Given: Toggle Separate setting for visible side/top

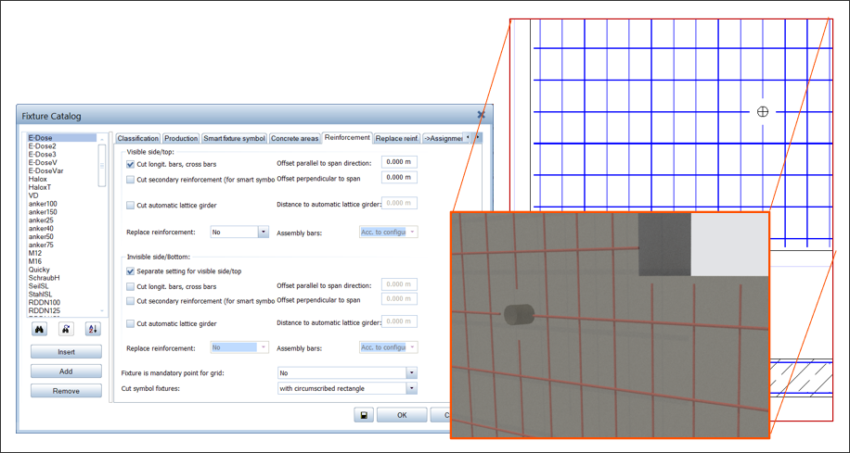Looking at the screenshot, I should [131, 271].
